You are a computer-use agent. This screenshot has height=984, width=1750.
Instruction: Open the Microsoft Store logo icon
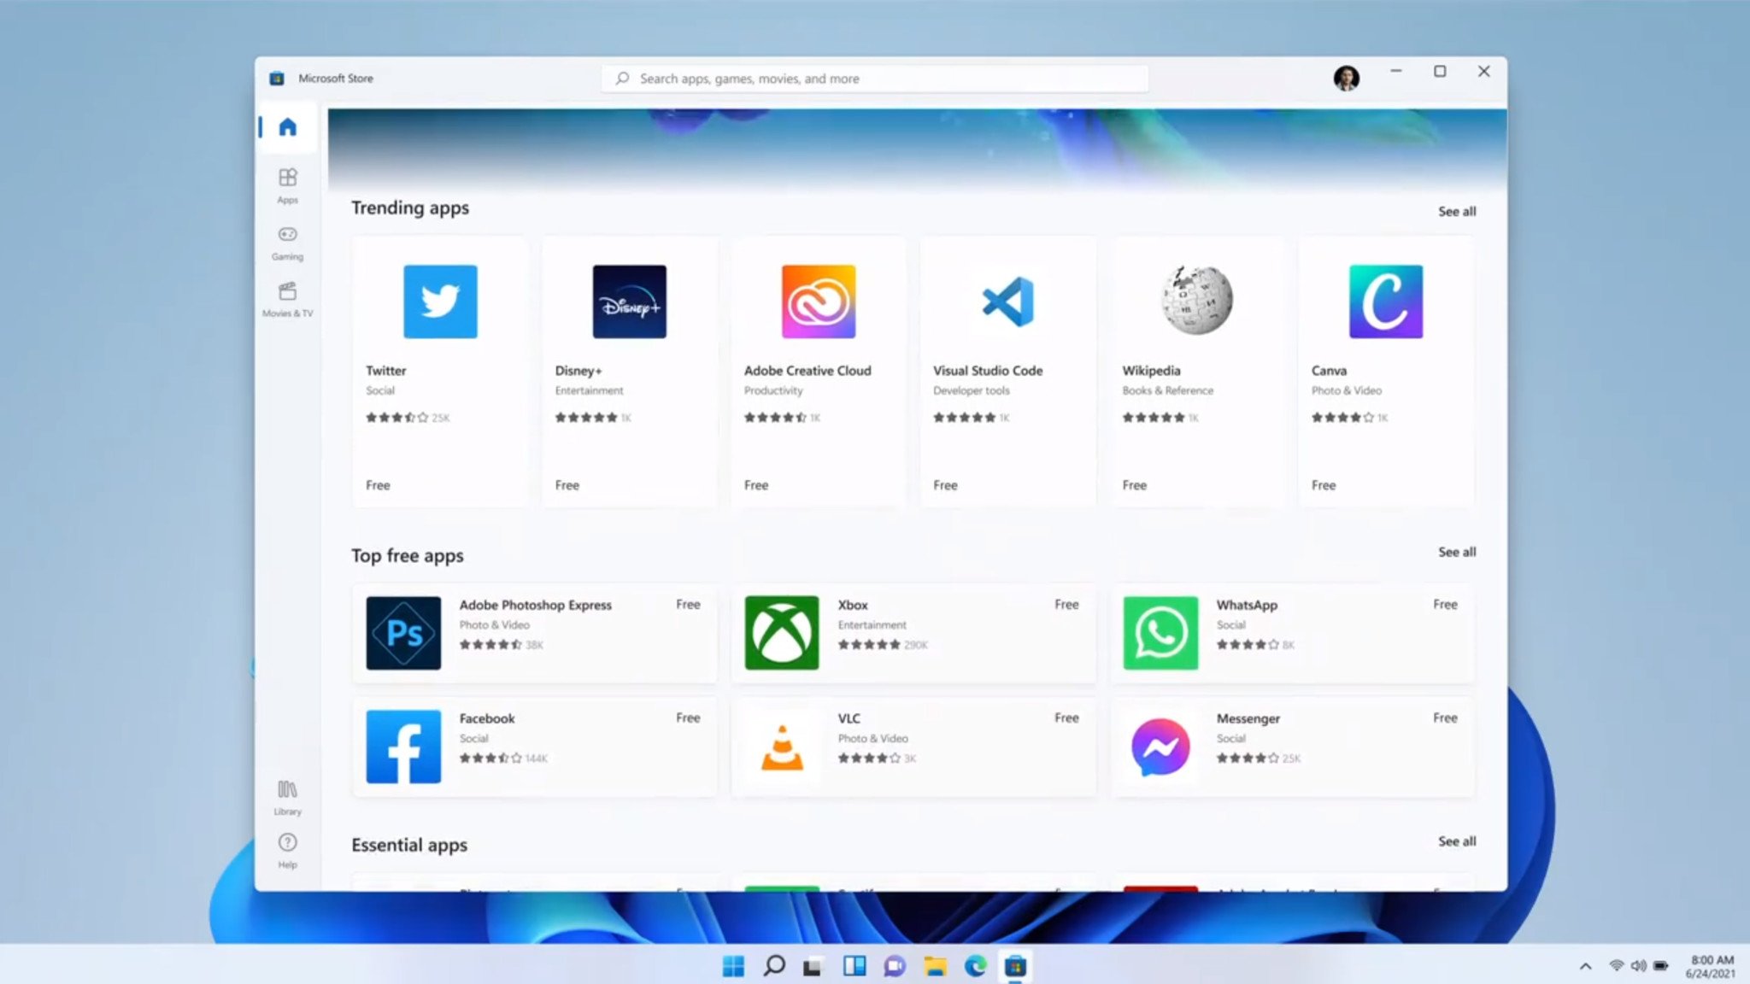(x=279, y=77)
